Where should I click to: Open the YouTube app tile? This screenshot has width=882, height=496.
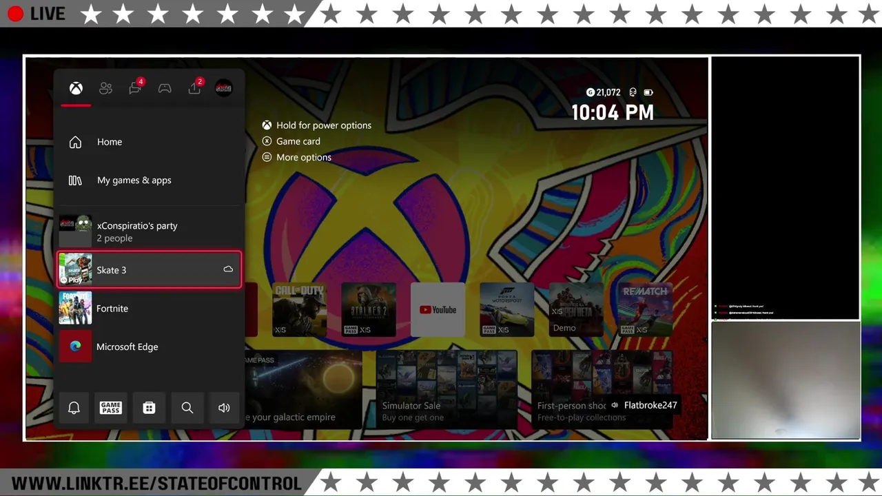[x=438, y=309]
